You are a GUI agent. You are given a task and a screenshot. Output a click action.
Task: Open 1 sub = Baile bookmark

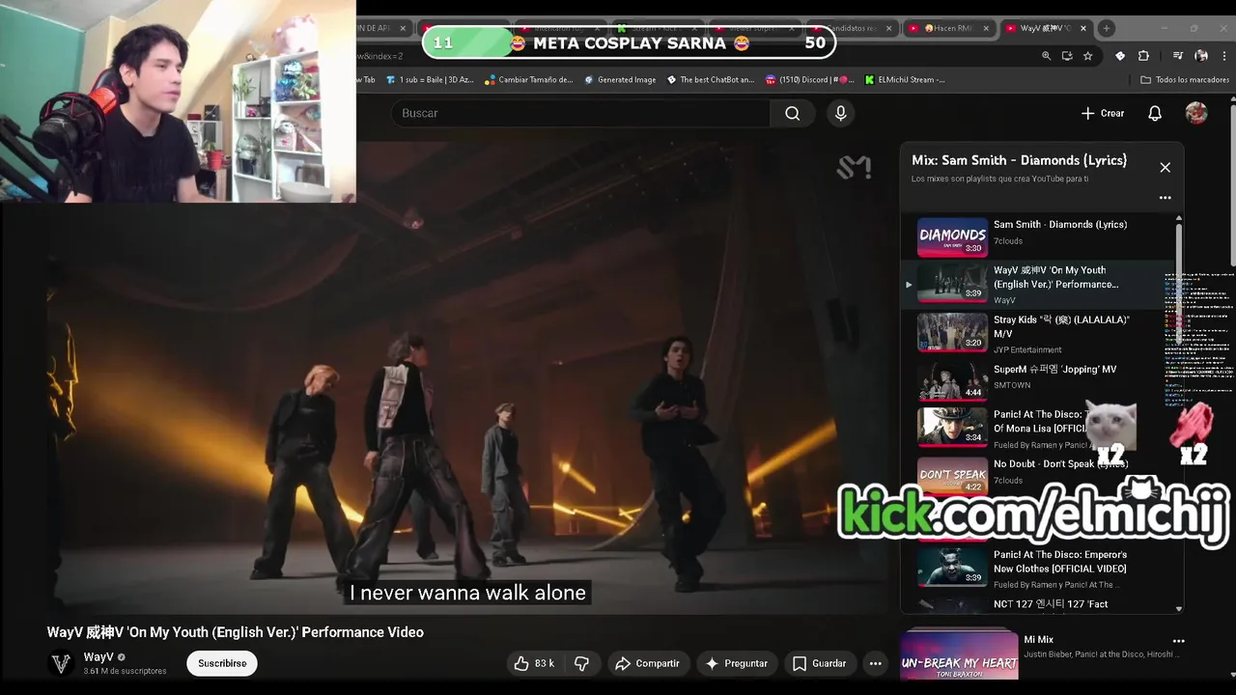(x=430, y=80)
